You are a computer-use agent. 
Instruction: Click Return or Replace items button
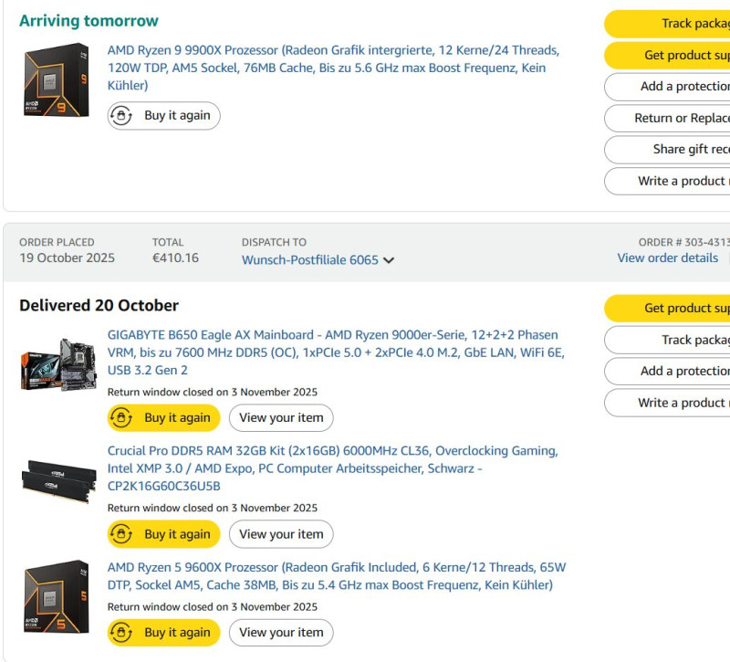click(x=675, y=118)
